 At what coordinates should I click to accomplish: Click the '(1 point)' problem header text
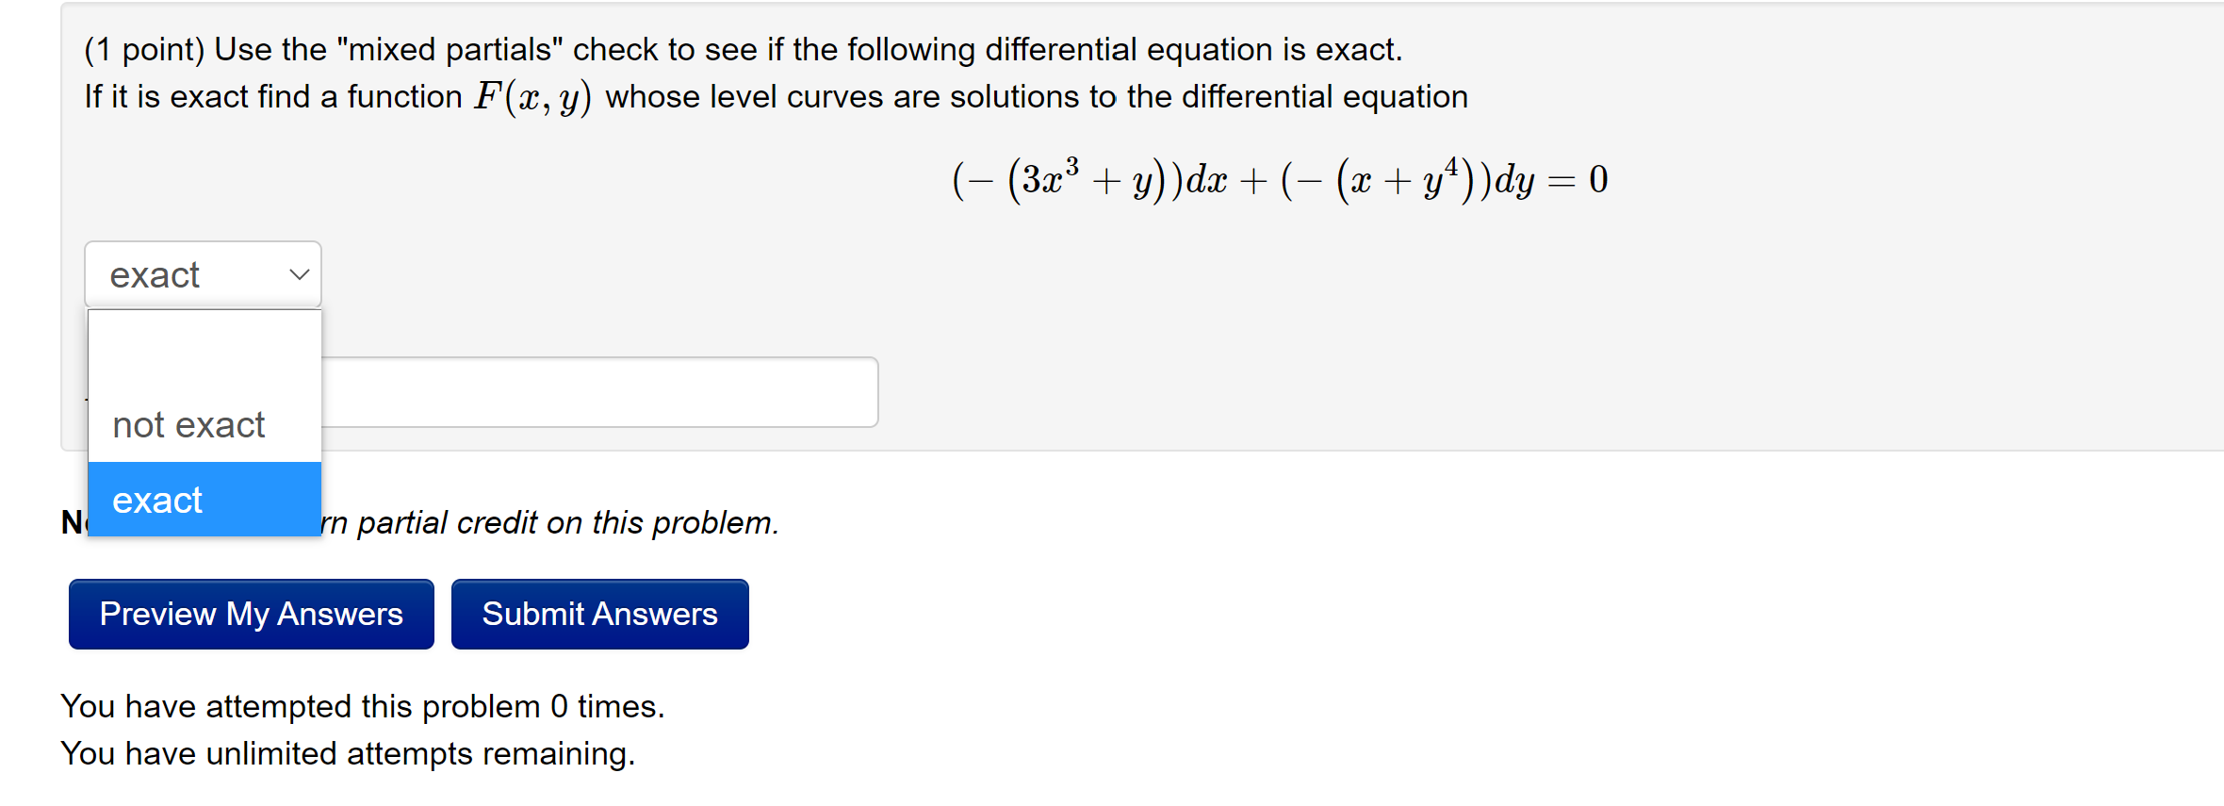tap(143, 49)
